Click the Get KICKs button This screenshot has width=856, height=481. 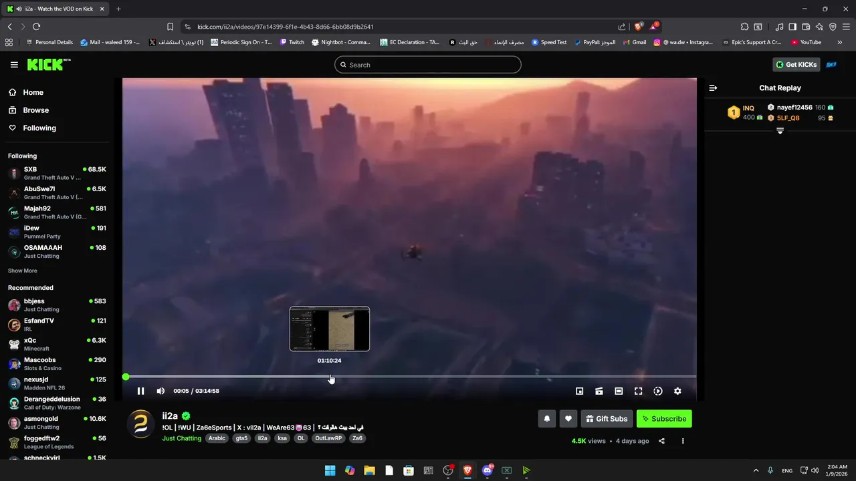coord(796,65)
